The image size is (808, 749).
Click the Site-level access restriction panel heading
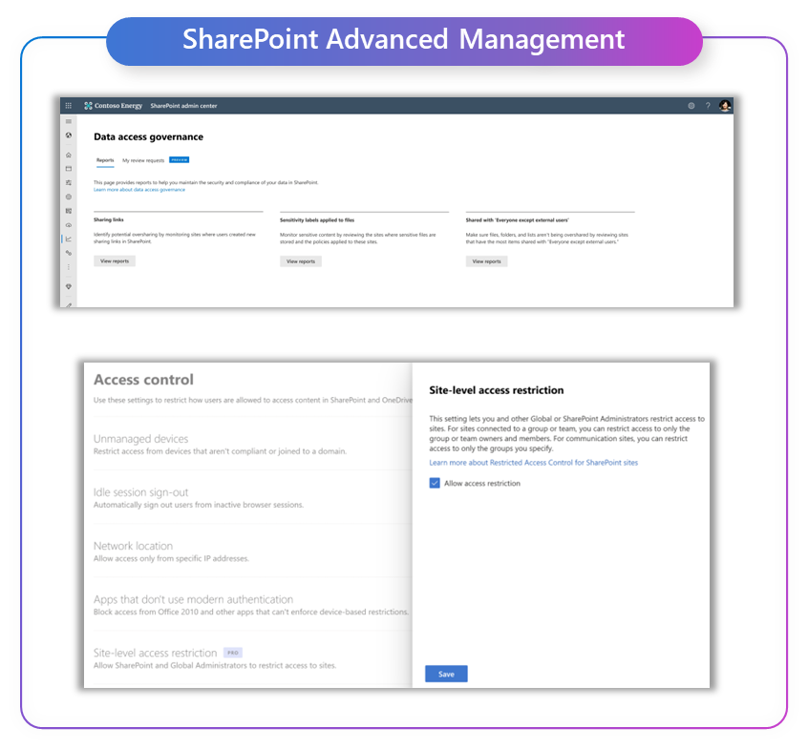497,390
